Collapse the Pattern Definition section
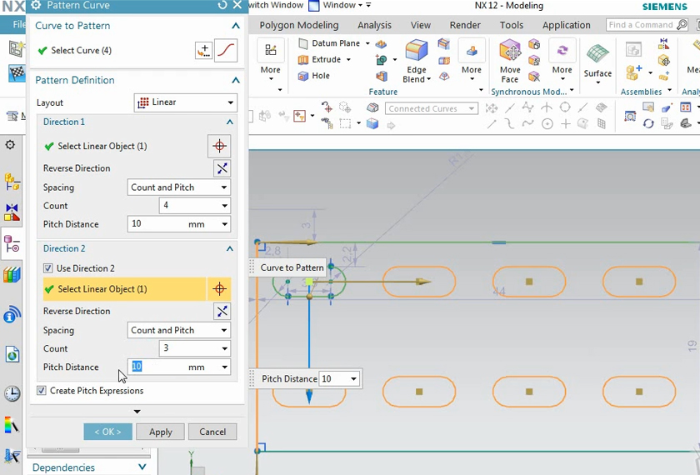The width and height of the screenshot is (700, 475). click(x=236, y=81)
